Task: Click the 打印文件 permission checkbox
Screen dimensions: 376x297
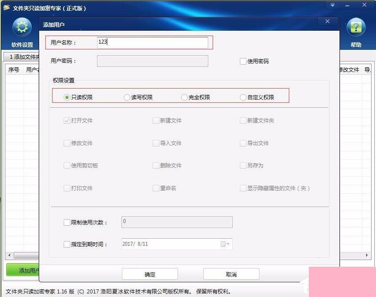Action: point(67,188)
